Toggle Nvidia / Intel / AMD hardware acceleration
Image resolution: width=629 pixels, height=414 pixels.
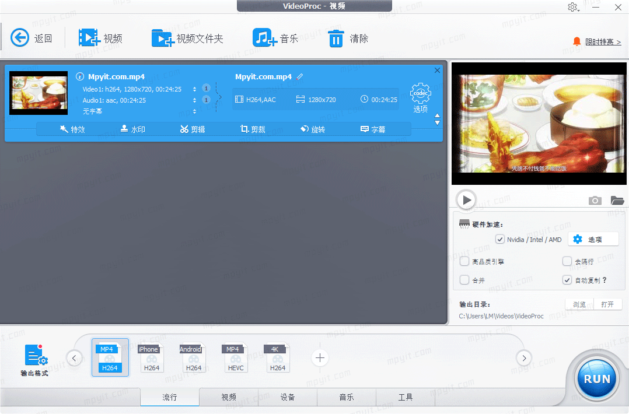pos(500,239)
